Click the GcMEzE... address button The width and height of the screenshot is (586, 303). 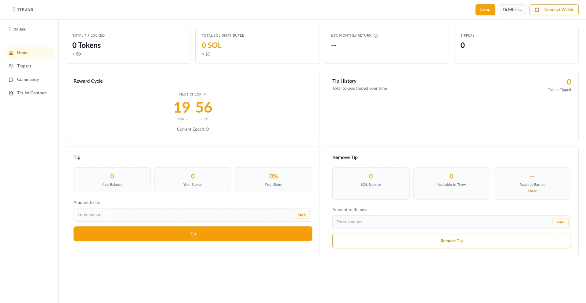512,10
